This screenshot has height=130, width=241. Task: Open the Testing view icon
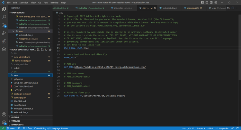pos(4,49)
